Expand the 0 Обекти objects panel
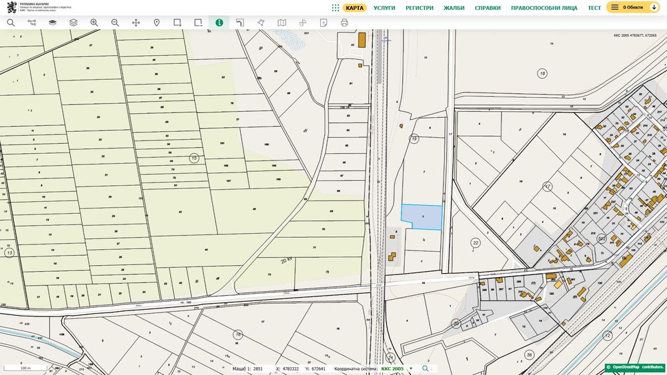The image size is (667, 375). pos(634,8)
